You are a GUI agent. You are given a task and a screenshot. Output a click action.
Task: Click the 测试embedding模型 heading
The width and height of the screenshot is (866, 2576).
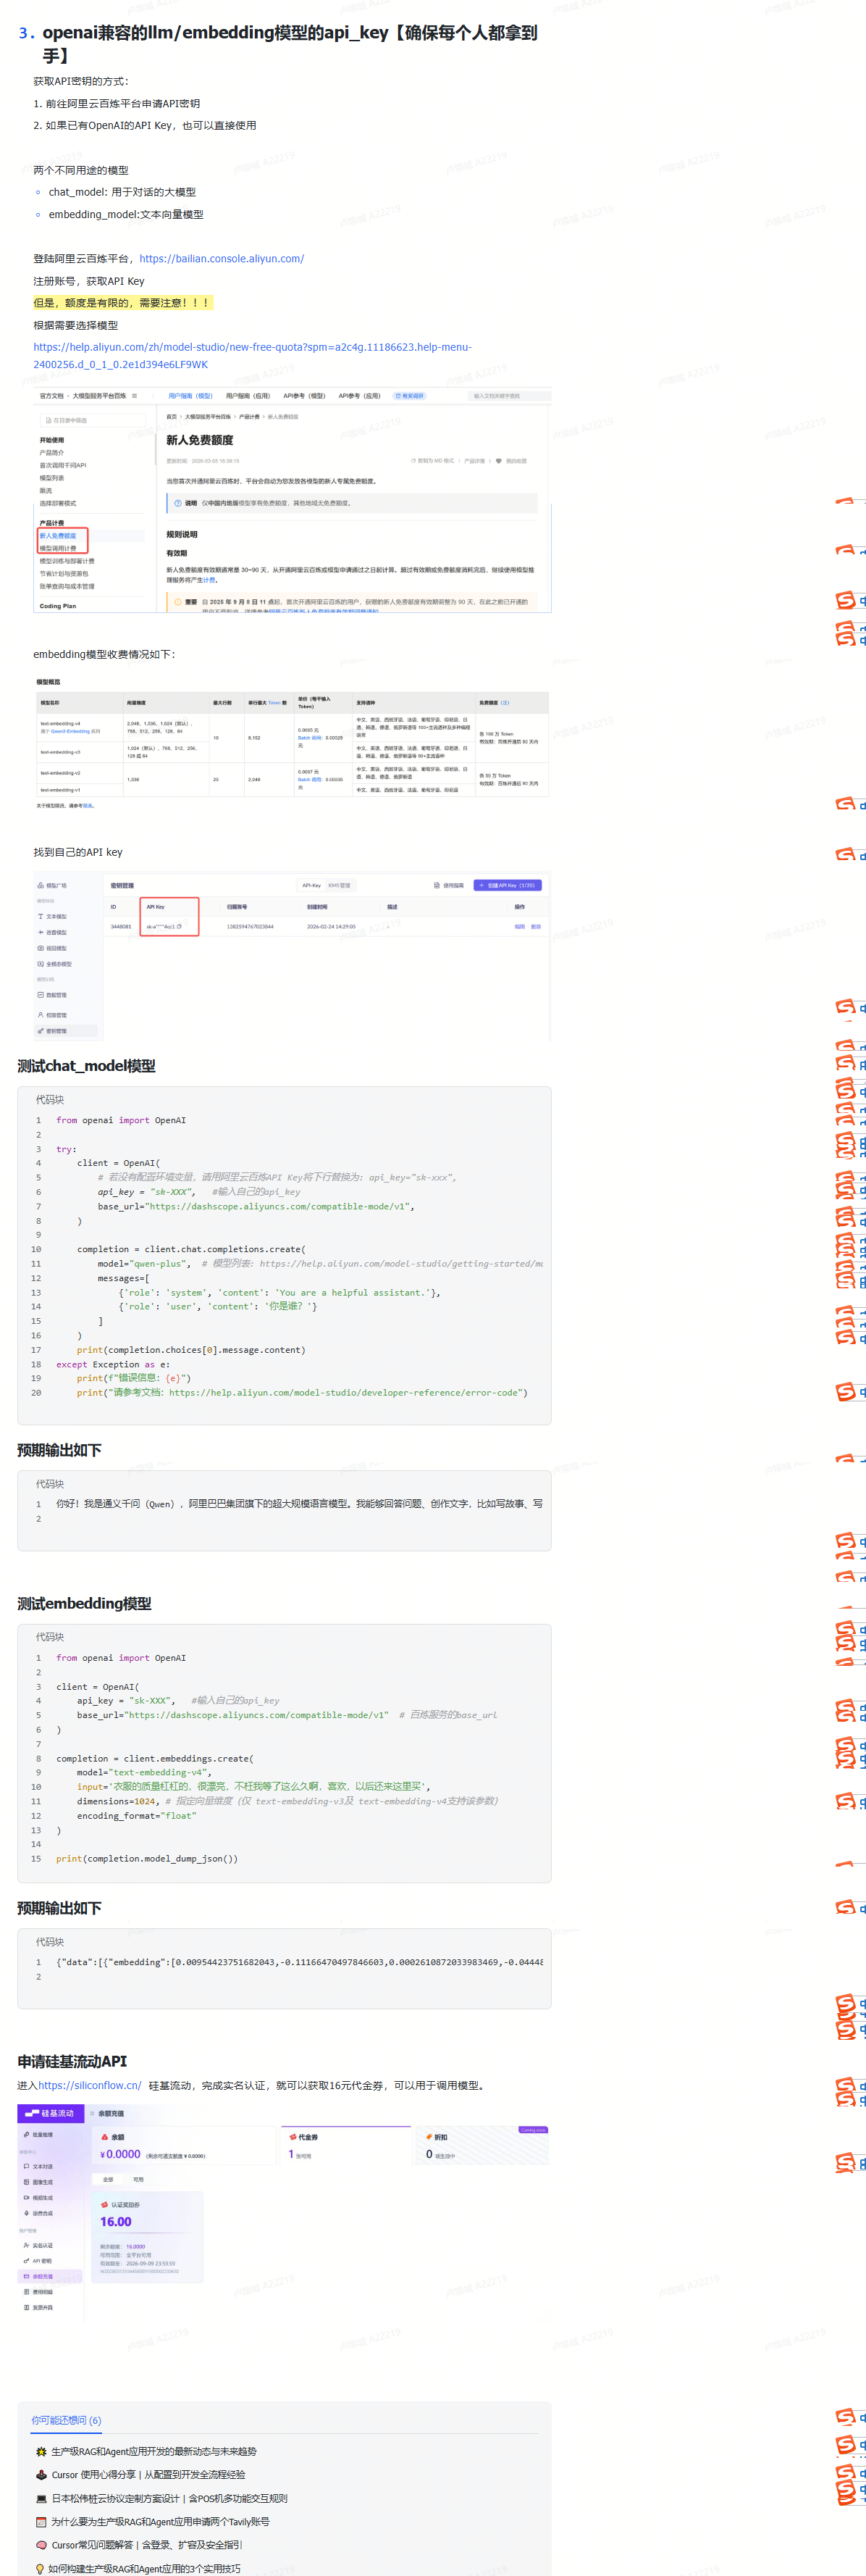point(85,1603)
